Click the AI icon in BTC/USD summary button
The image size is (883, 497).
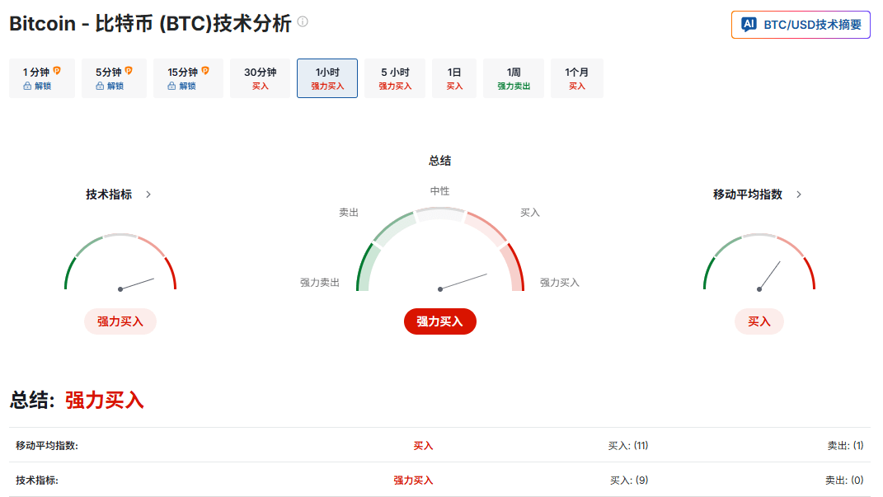coord(749,24)
